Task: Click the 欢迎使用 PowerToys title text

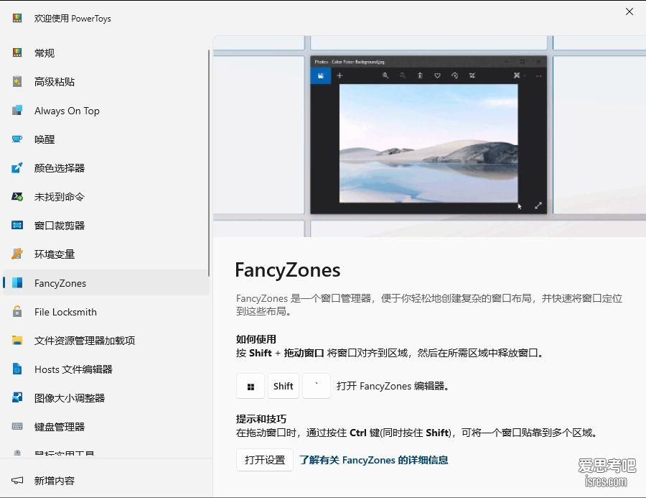Action: (x=72, y=18)
